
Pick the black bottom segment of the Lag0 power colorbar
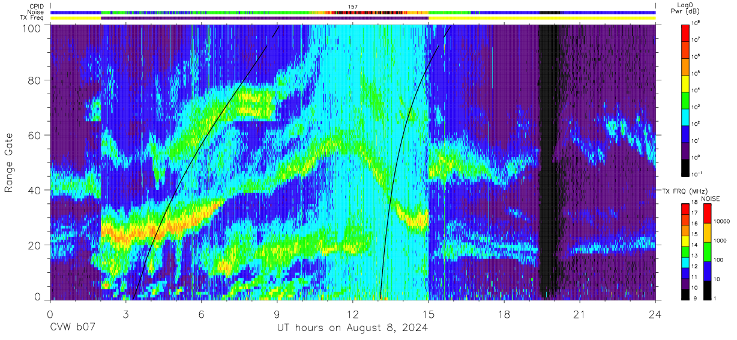pyautogui.click(x=686, y=167)
